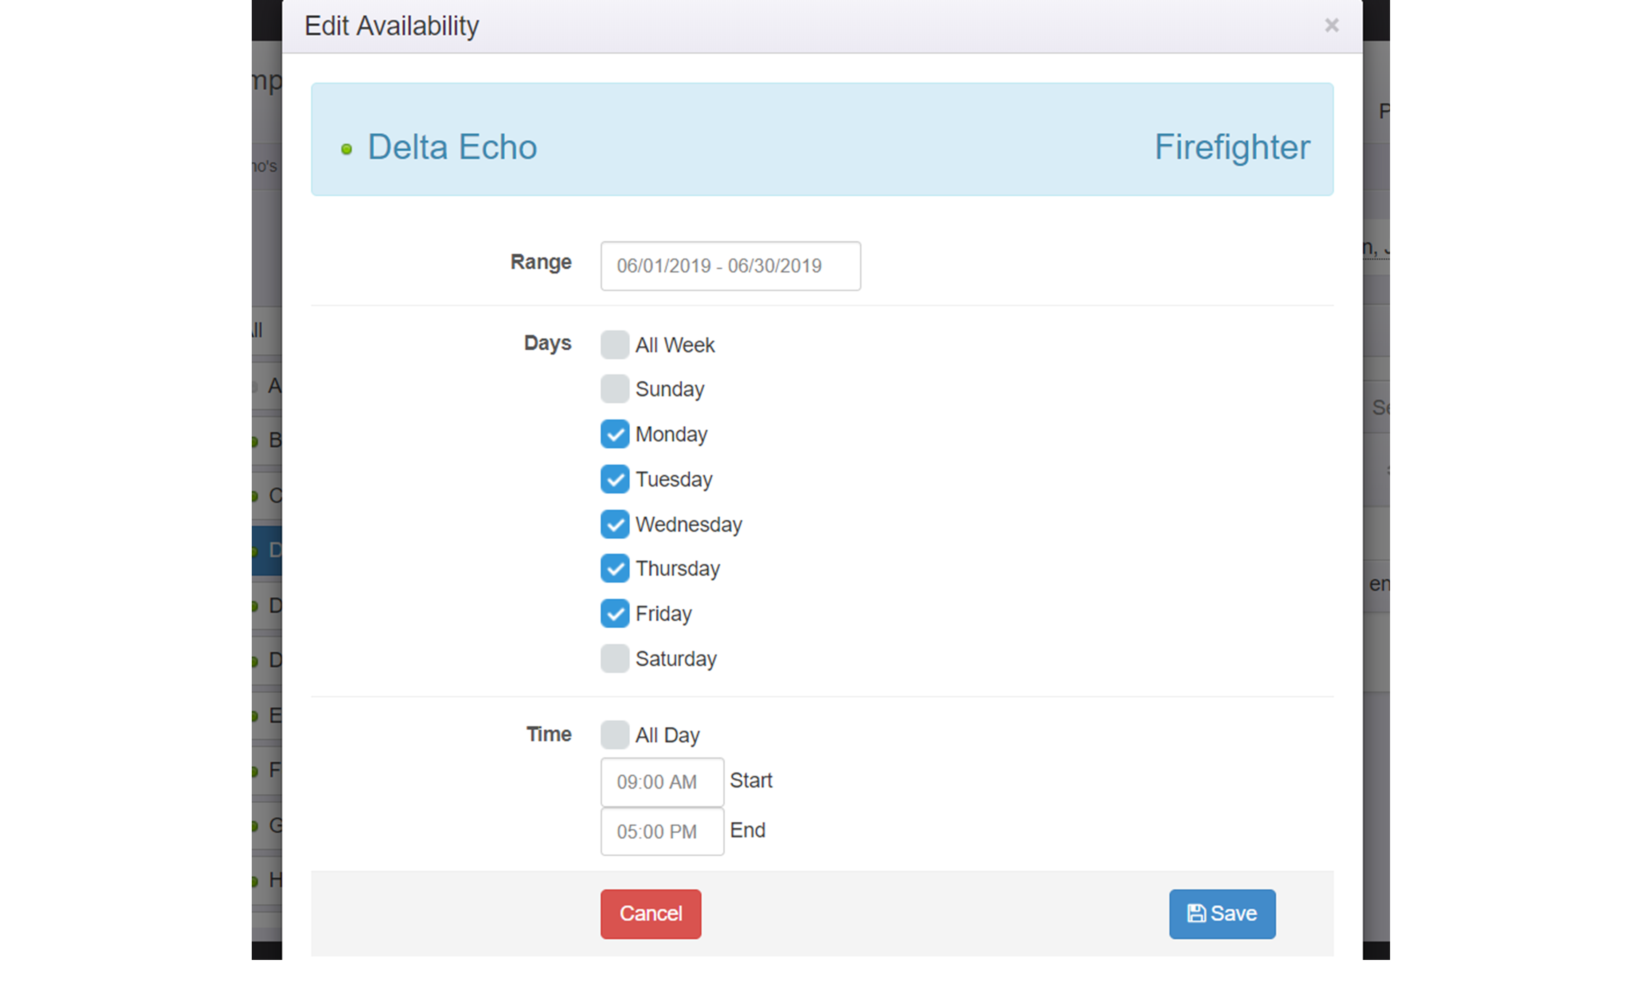Uncheck the Monday checkbox
The width and height of the screenshot is (1638, 994).
[x=614, y=434]
